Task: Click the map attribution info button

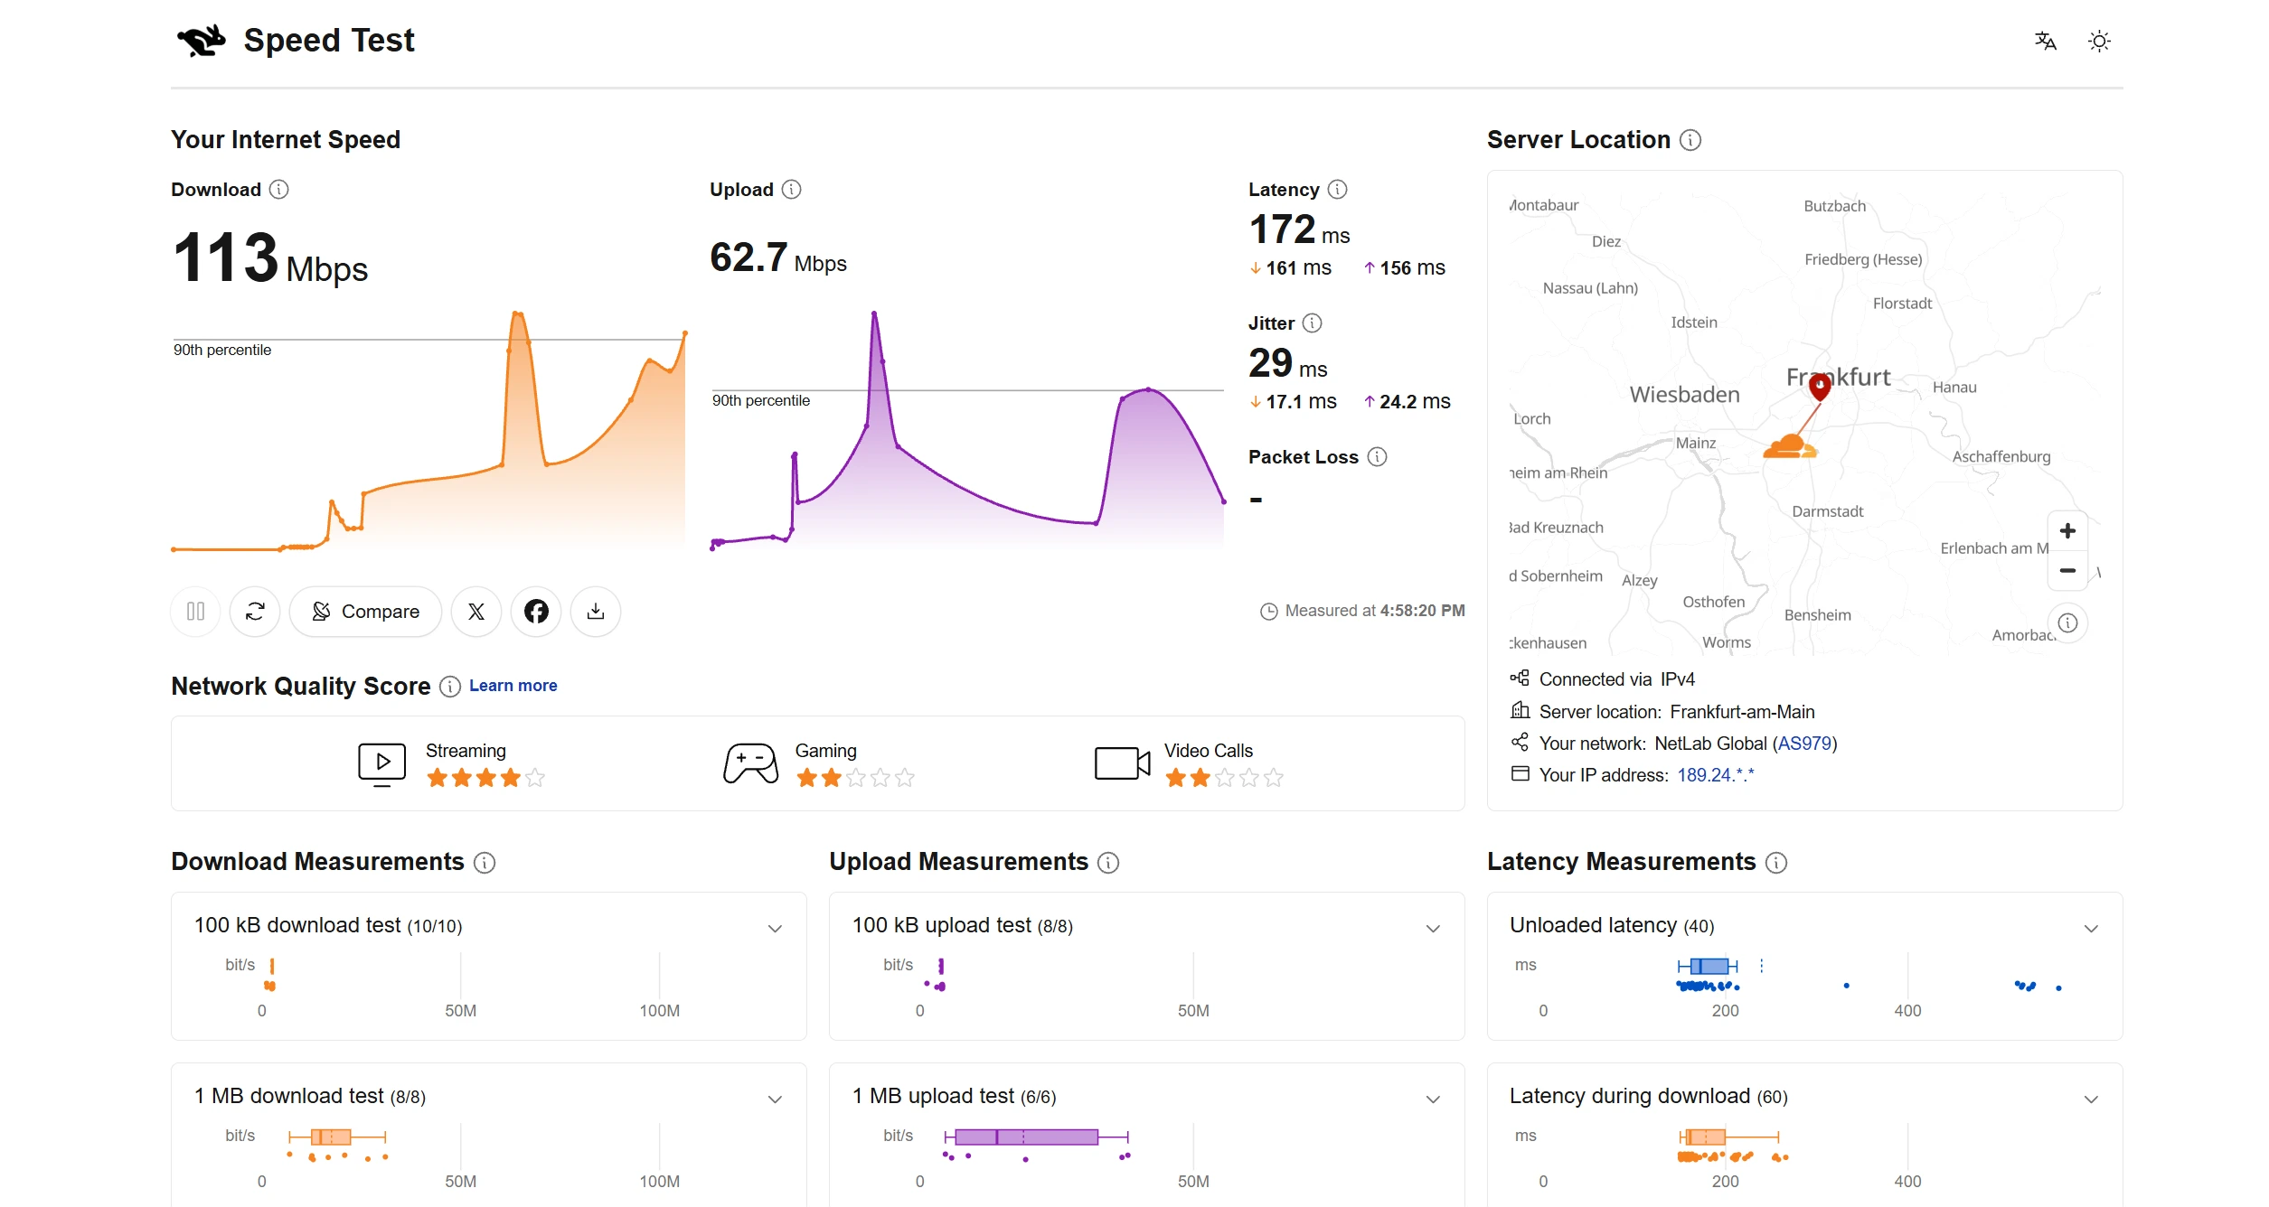Action: point(2067,622)
